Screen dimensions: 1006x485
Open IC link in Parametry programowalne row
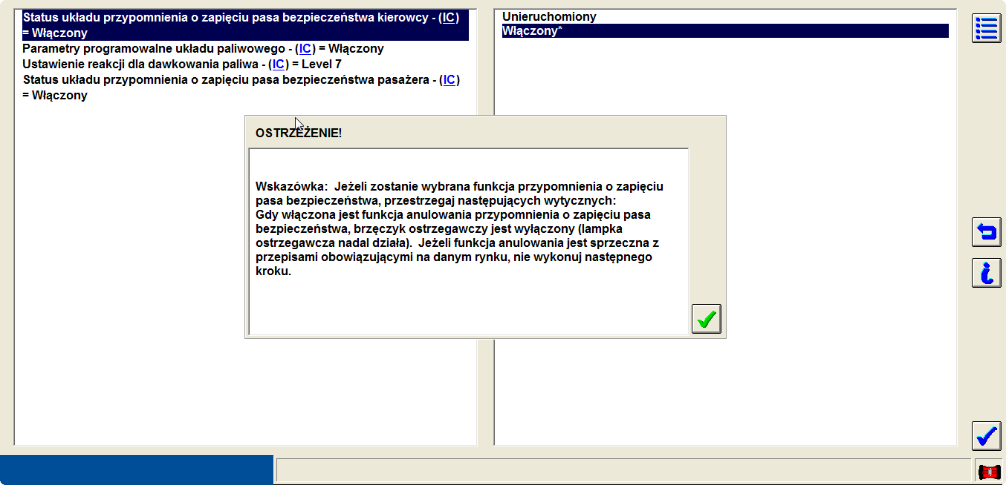pos(305,49)
